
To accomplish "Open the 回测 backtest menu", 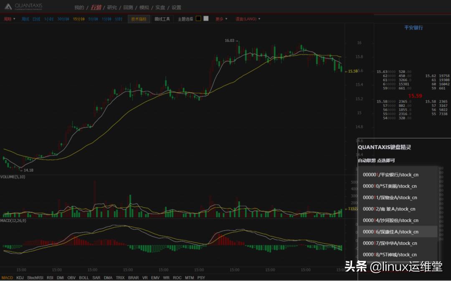I will tap(128, 7).
